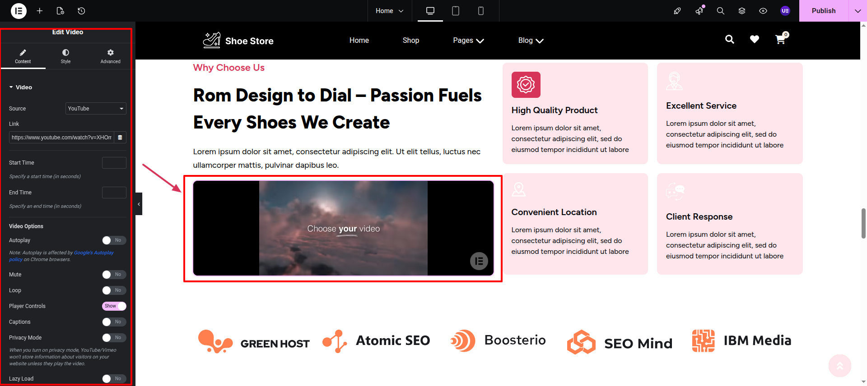Click the plus icon to add element

click(x=40, y=11)
